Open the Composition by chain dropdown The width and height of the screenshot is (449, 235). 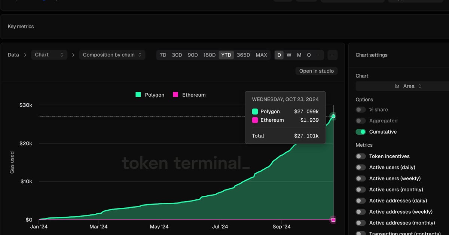click(112, 55)
